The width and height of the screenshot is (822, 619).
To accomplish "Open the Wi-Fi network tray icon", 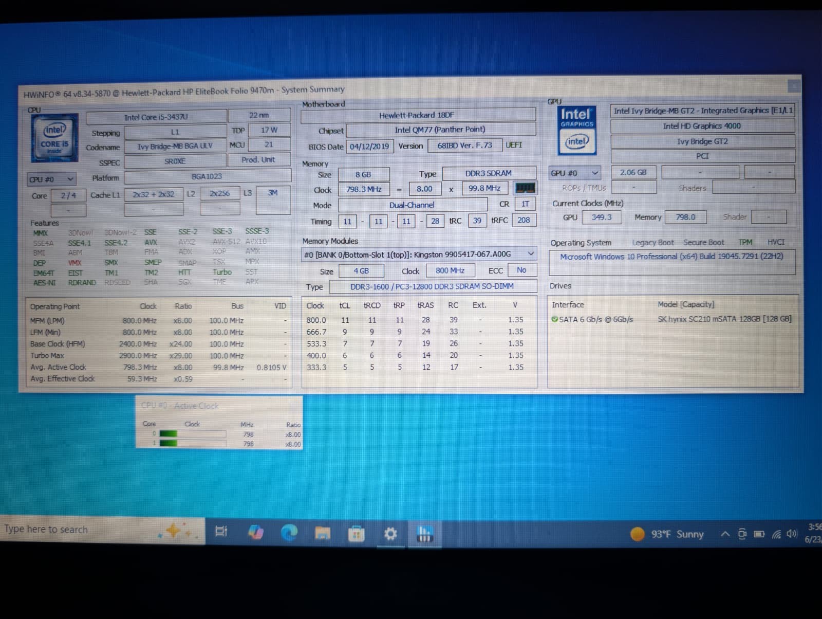I will click(776, 534).
